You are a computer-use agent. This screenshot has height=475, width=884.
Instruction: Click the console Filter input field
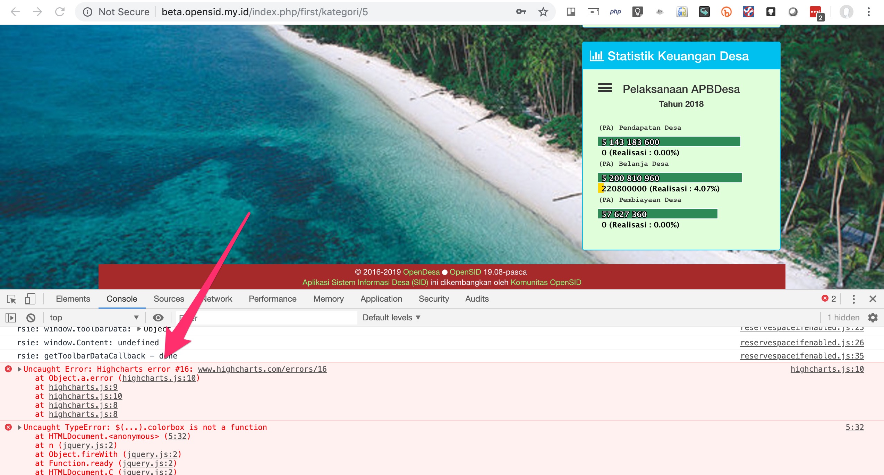click(x=267, y=318)
